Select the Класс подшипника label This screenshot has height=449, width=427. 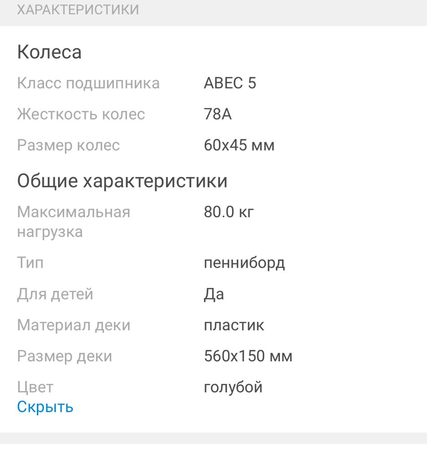[88, 84]
